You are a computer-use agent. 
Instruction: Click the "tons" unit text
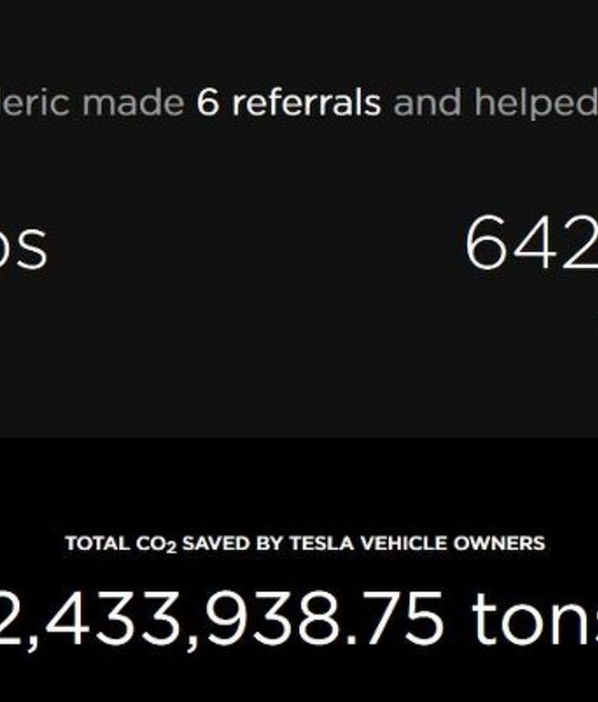pos(533,619)
